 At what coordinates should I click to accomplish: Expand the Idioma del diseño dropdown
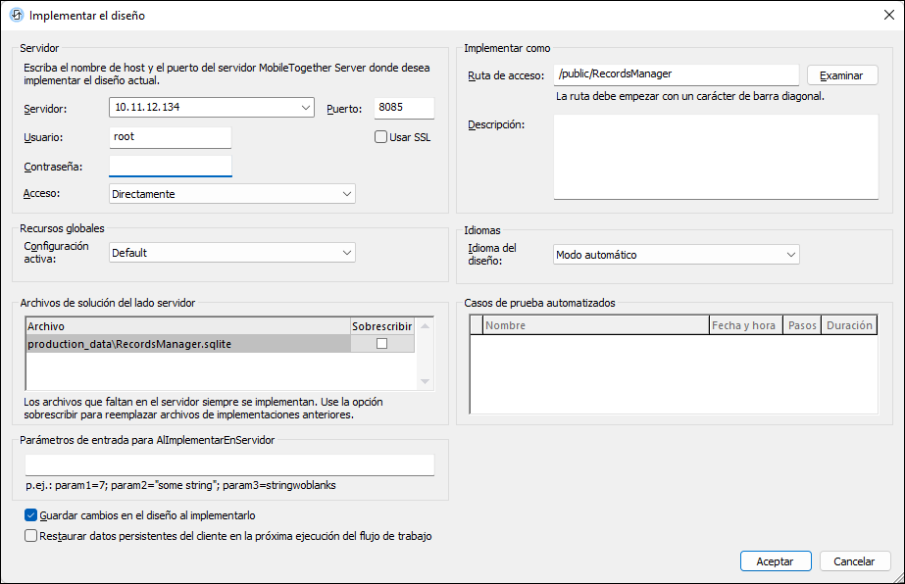coord(790,255)
